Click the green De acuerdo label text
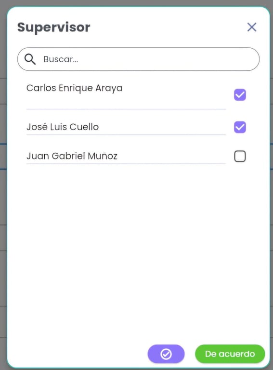Viewport: 273px width, 370px height. 230,354
